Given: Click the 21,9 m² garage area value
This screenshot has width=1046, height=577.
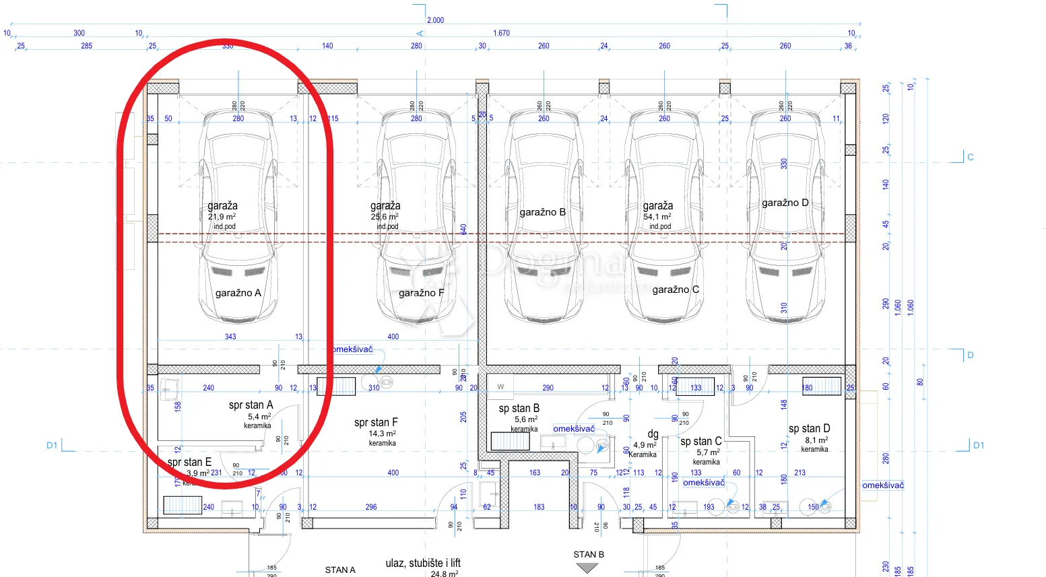Looking at the screenshot, I should (222, 217).
